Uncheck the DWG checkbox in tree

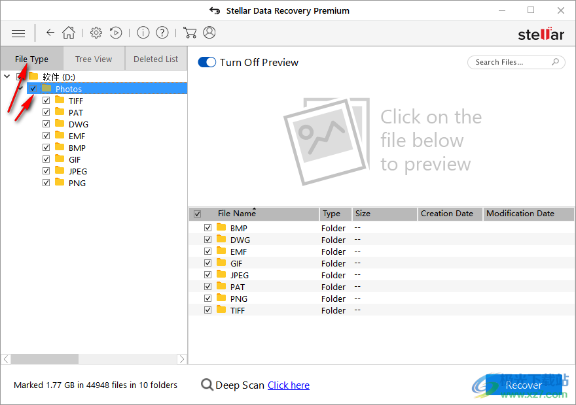click(46, 123)
